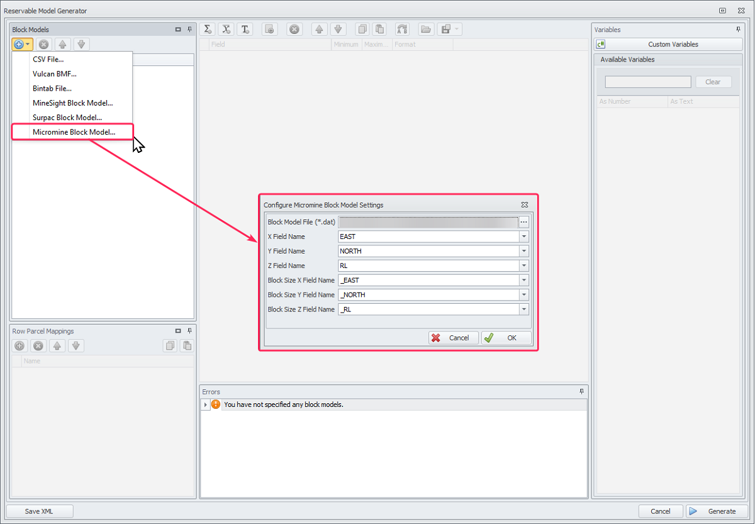The height and width of the screenshot is (524, 755).
Task: Click paste icon in Row Parcel Mappings
Action: (x=186, y=345)
